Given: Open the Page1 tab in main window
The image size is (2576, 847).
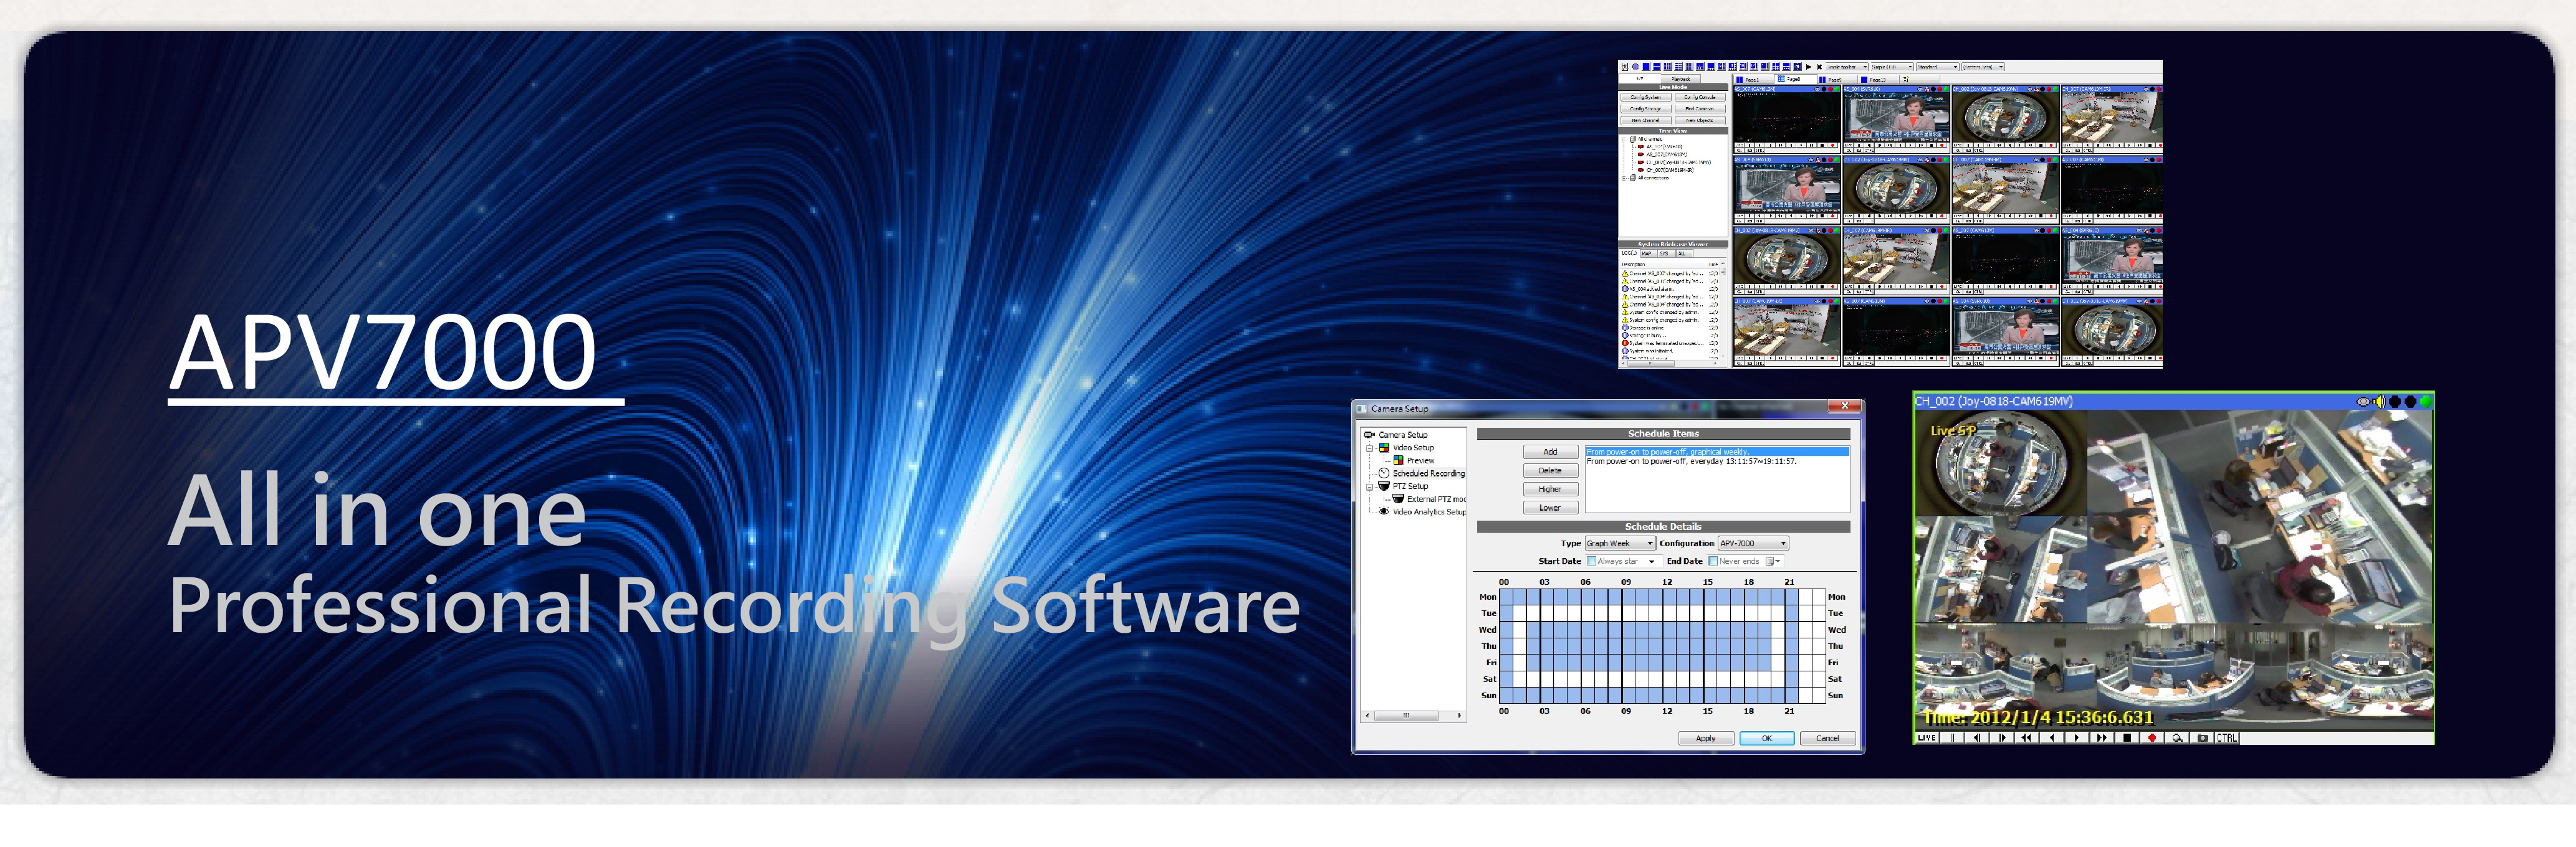Looking at the screenshot, I should (1754, 80).
